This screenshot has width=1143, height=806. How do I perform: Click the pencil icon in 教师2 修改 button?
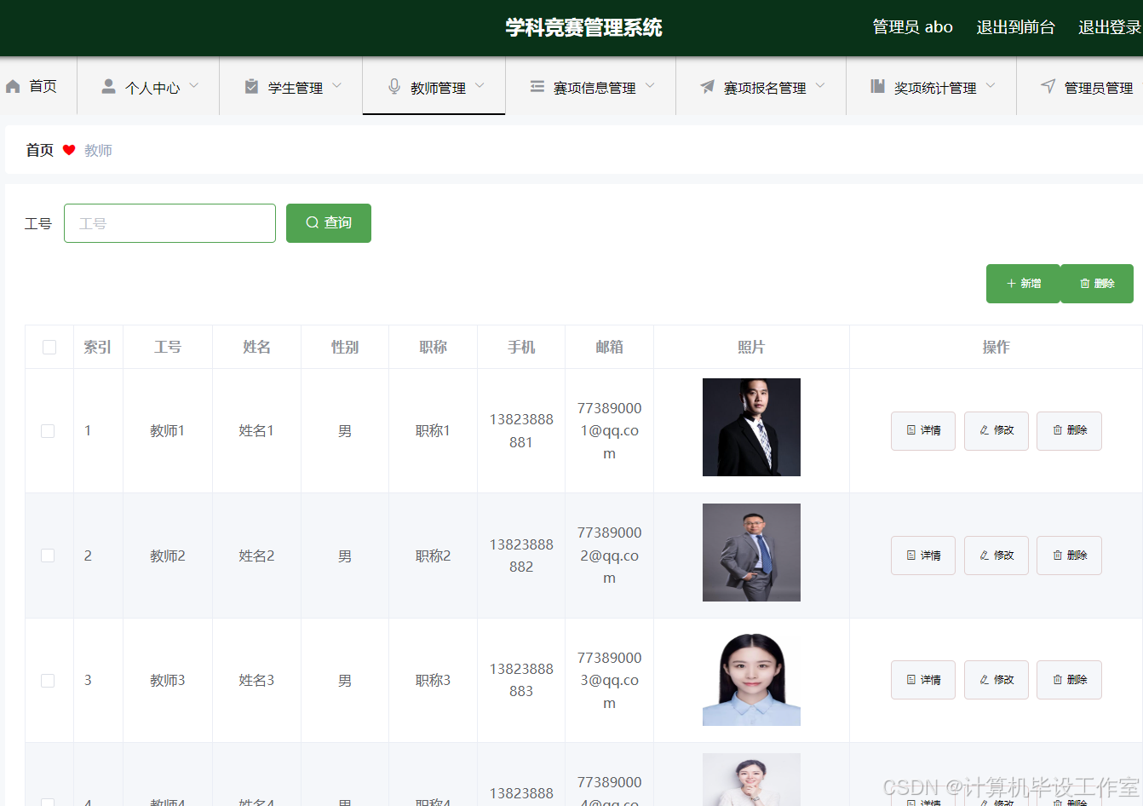point(985,555)
